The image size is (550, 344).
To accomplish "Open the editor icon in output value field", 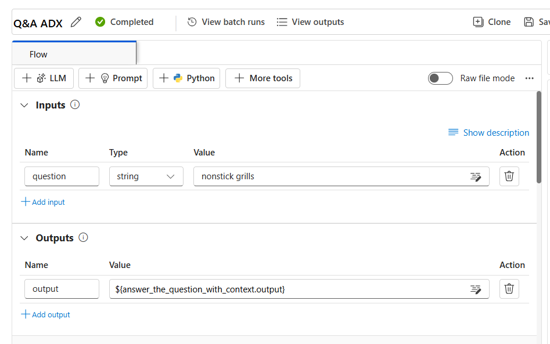I will pos(475,289).
